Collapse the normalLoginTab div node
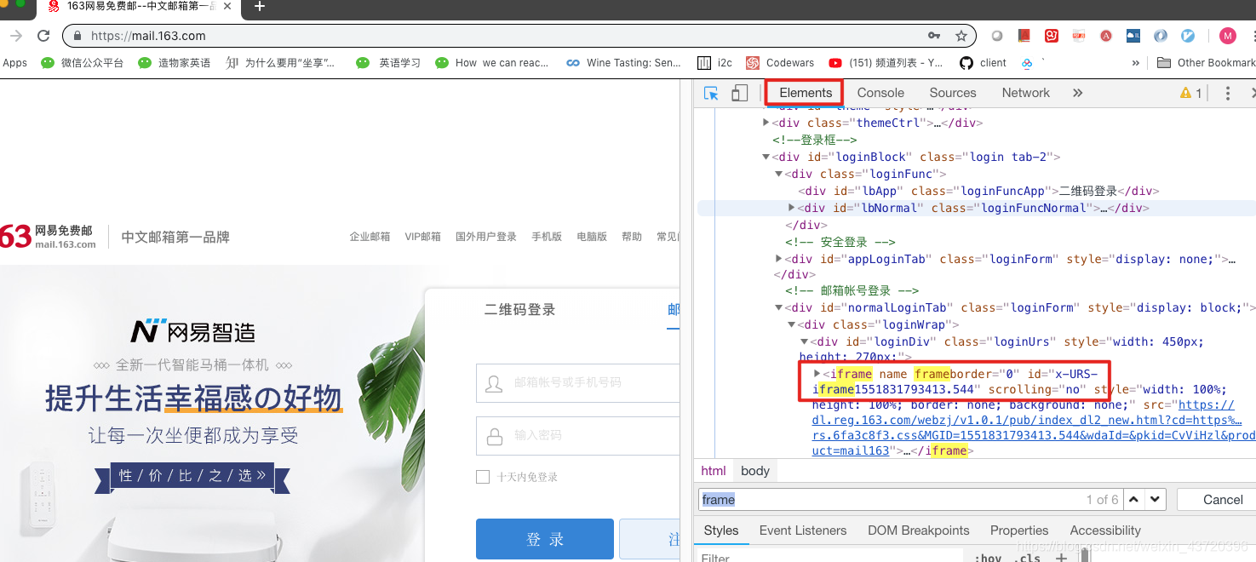The image size is (1256, 562). coord(779,308)
